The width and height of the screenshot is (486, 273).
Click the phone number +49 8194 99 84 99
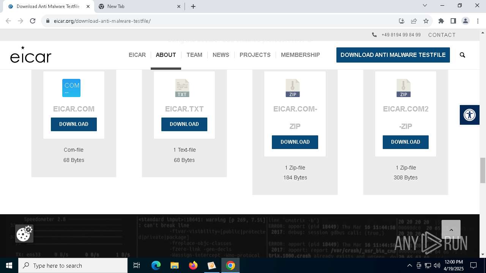[401, 35]
